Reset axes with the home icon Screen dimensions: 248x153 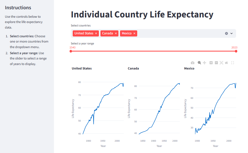point(227,63)
